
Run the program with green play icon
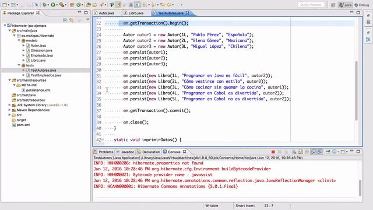point(53,5)
